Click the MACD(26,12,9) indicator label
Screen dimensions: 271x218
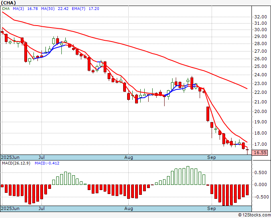pos(16,163)
